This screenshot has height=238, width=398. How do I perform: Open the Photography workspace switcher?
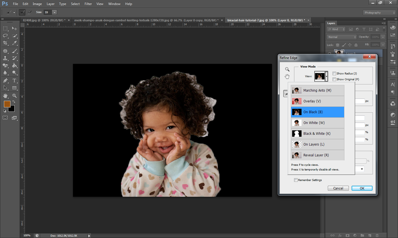click(x=379, y=12)
